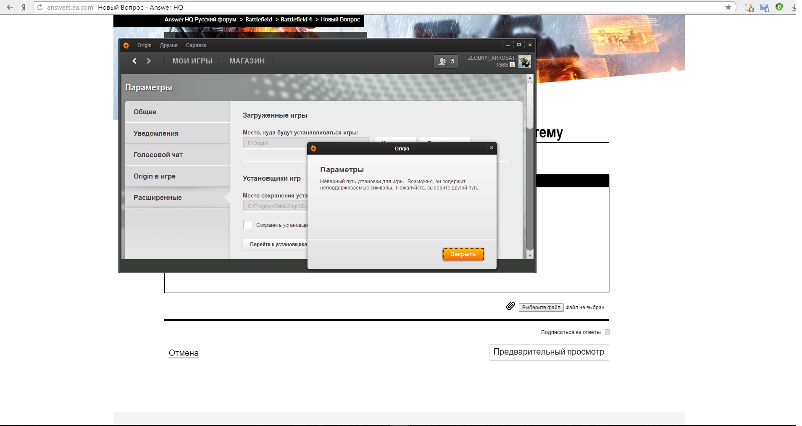
Task: Click the Выберите файл button
Action: tap(541, 308)
